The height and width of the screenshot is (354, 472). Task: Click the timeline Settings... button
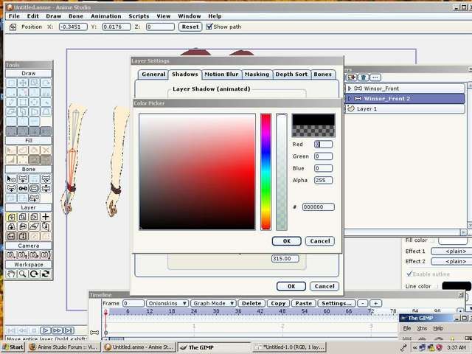(x=336, y=303)
